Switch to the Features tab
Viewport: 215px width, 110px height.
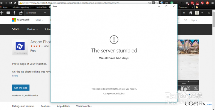(x=46, y=106)
